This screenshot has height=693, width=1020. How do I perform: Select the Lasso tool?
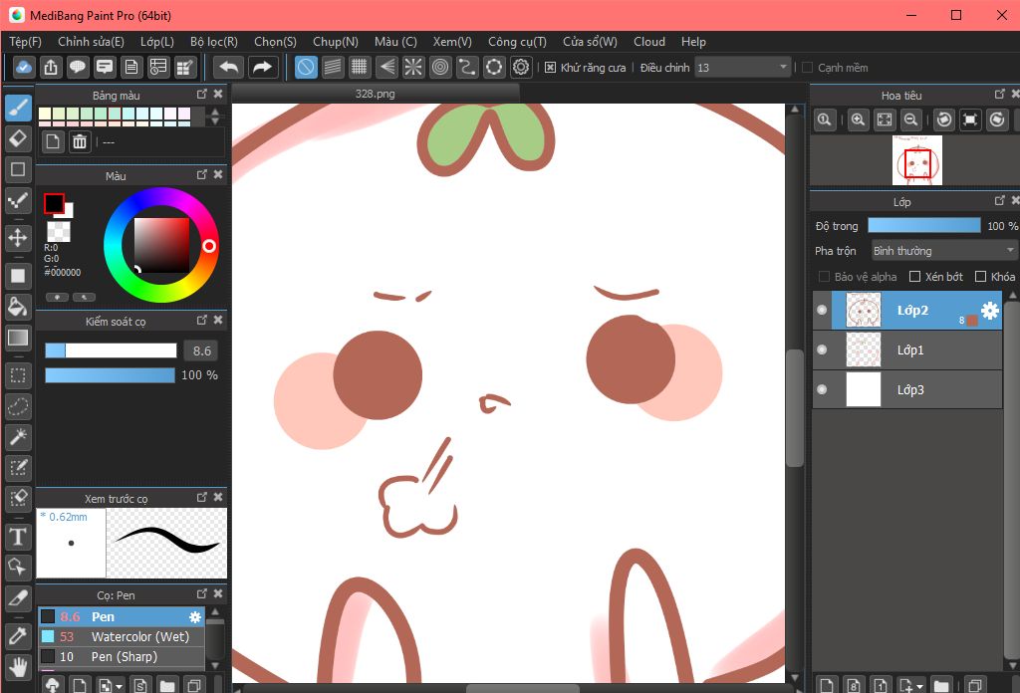(x=18, y=406)
